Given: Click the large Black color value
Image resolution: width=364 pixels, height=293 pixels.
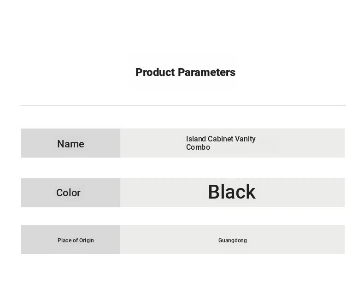Looking at the screenshot, I should pyautogui.click(x=232, y=192).
